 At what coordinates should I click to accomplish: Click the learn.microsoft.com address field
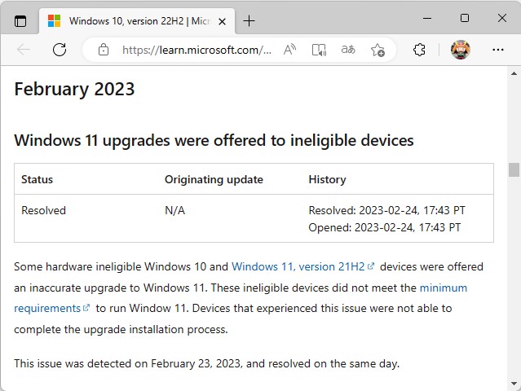tap(196, 50)
